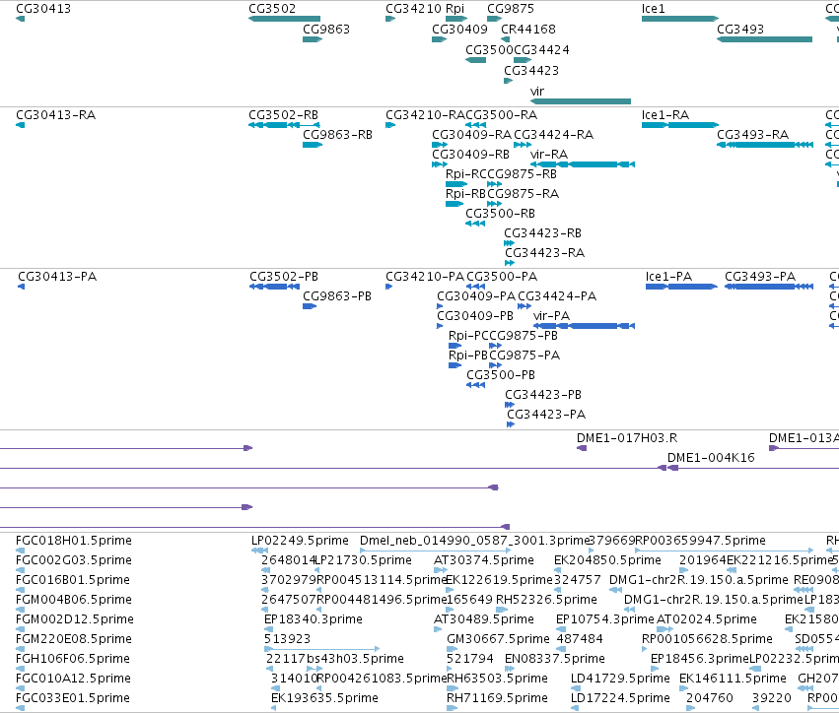839x713 pixels.
Task: Select the CG3493 gene label
Action: click(x=740, y=30)
